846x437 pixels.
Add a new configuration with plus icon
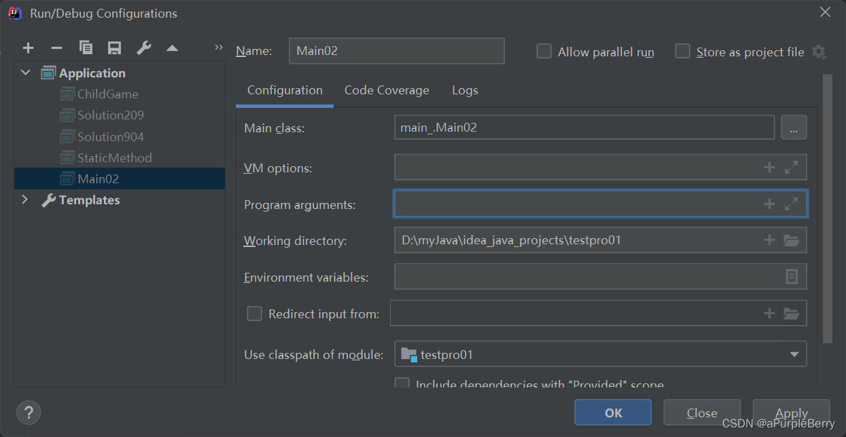coord(28,48)
